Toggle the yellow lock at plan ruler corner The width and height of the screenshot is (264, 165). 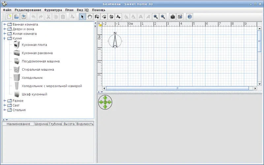pos(100,24)
